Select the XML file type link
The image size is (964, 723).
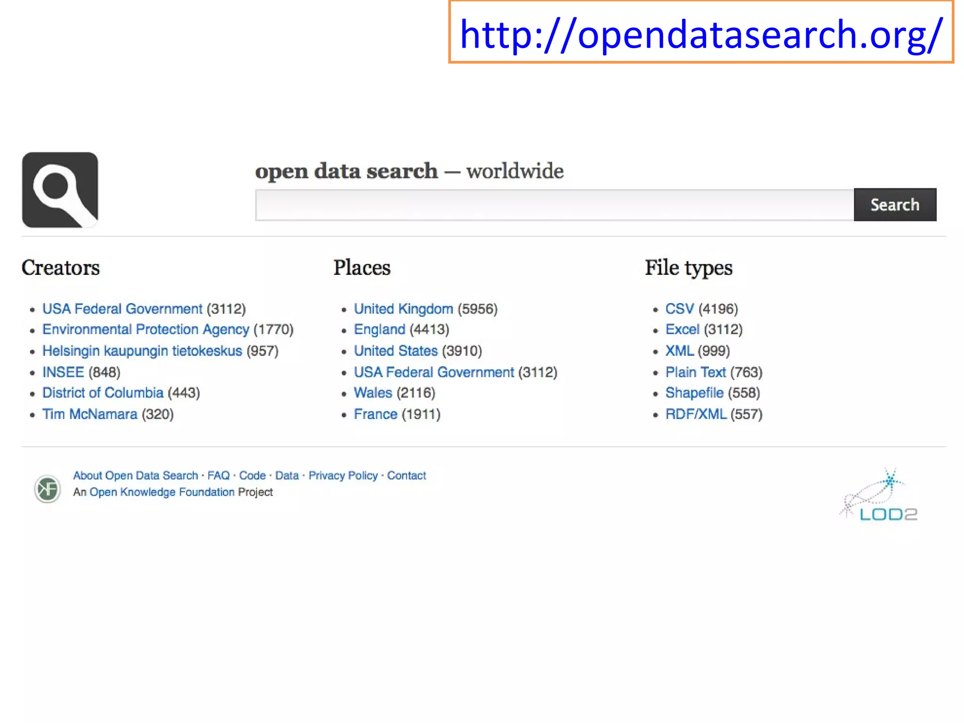pyautogui.click(x=680, y=351)
